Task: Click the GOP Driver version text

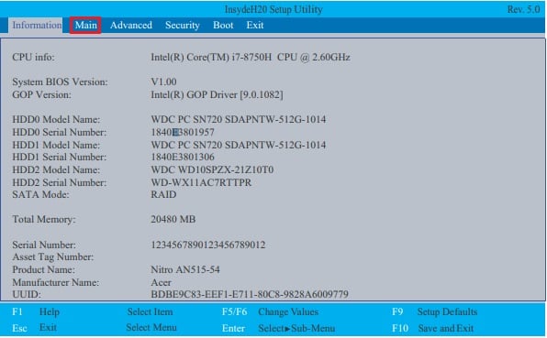Action: coord(217,94)
